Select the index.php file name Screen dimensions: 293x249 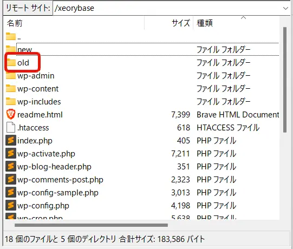click(35, 141)
